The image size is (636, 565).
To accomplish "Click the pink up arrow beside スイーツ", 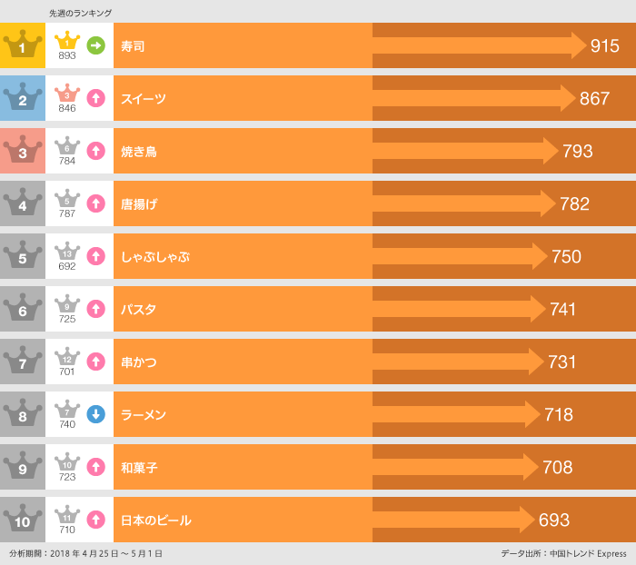I will coord(95,97).
